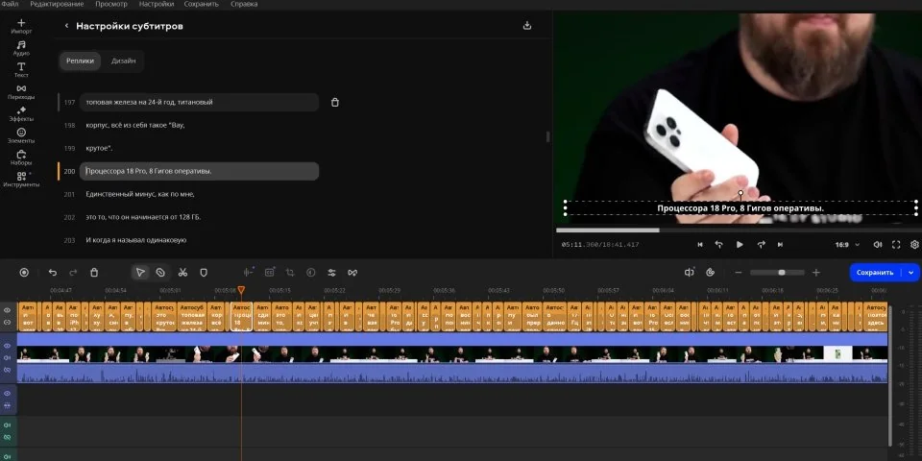The width and height of the screenshot is (922, 461).
Task: Click the undo arrow in timeline toolbar
Action: point(52,273)
